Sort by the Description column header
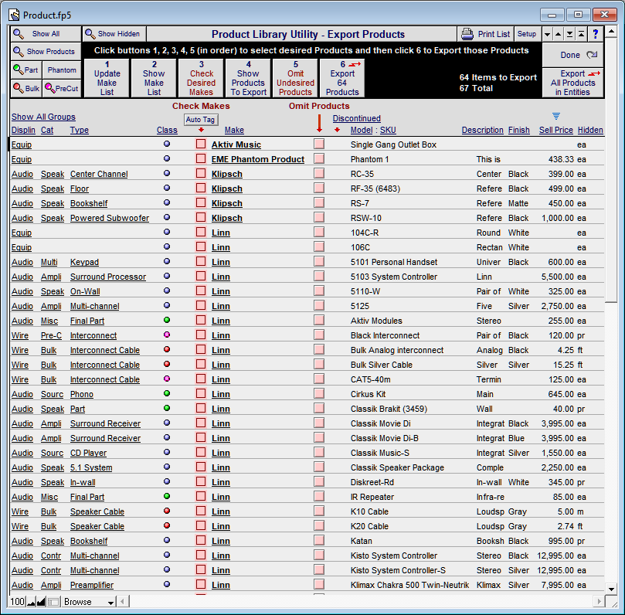The height and width of the screenshot is (615, 625). pos(482,130)
